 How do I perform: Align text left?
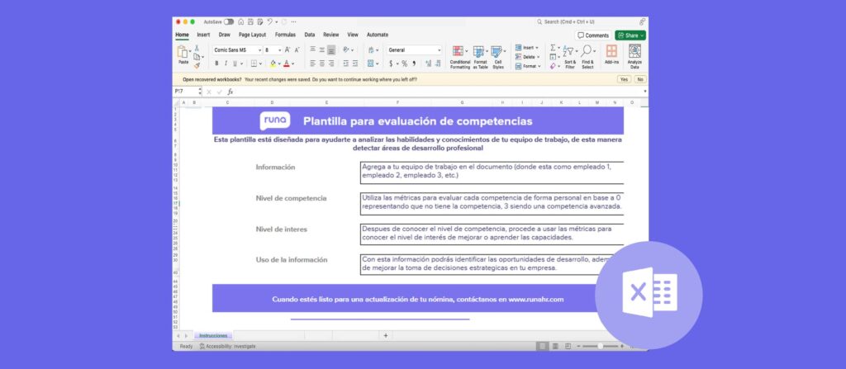pos(312,64)
